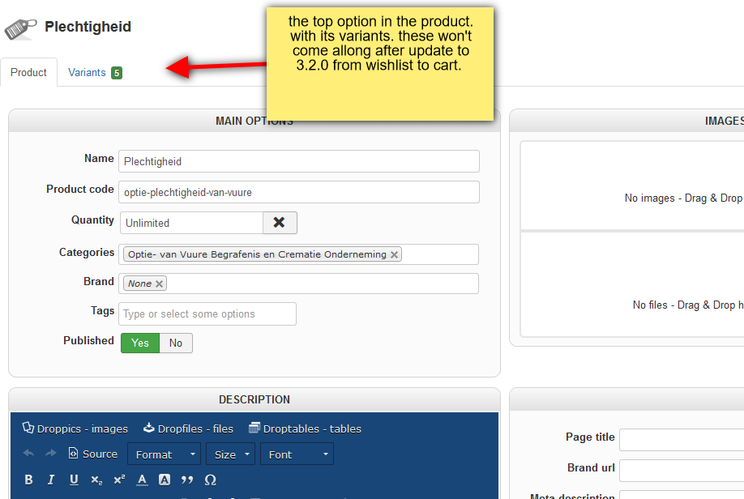Toggle italic formatting
The width and height of the screenshot is (744, 499).
pos(51,480)
